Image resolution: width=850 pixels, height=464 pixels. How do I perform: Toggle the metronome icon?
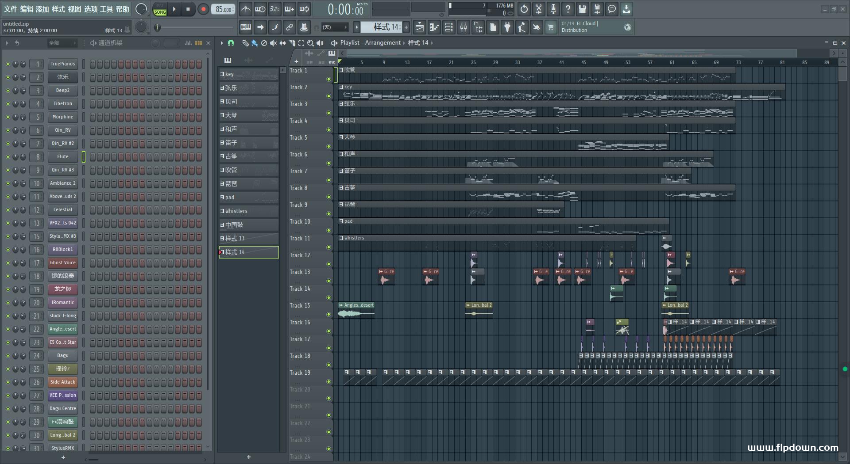246,9
